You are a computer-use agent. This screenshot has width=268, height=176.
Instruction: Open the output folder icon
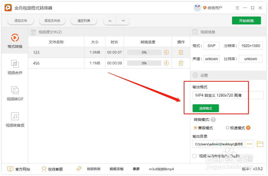point(260,144)
